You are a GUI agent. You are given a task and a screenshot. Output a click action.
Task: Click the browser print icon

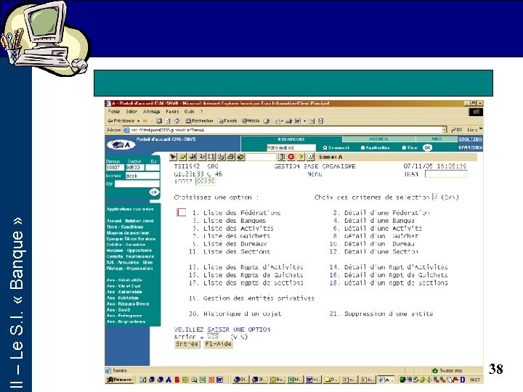coord(289,121)
